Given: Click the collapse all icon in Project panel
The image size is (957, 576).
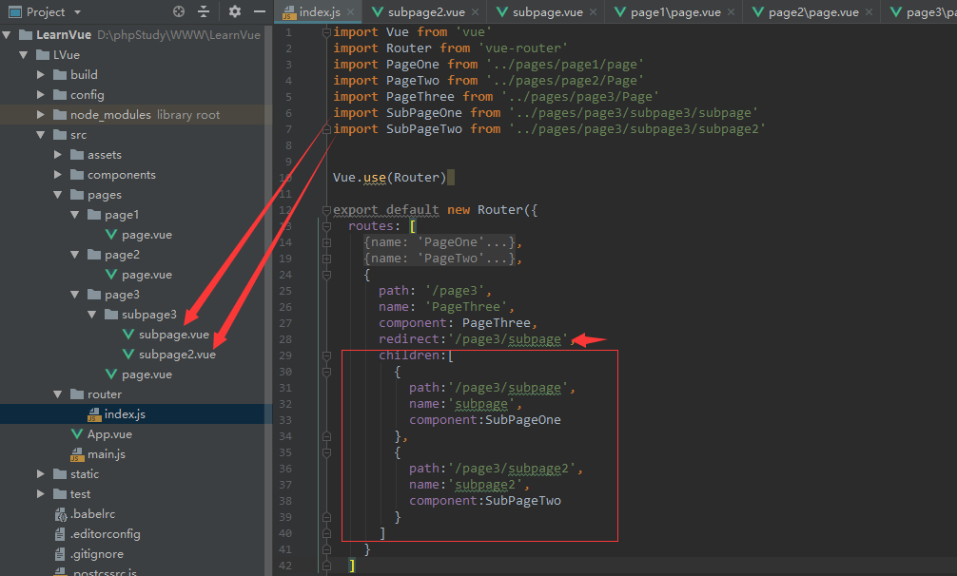Looking at the screenshot, I should pyautogui.click(x=204, y=11).
